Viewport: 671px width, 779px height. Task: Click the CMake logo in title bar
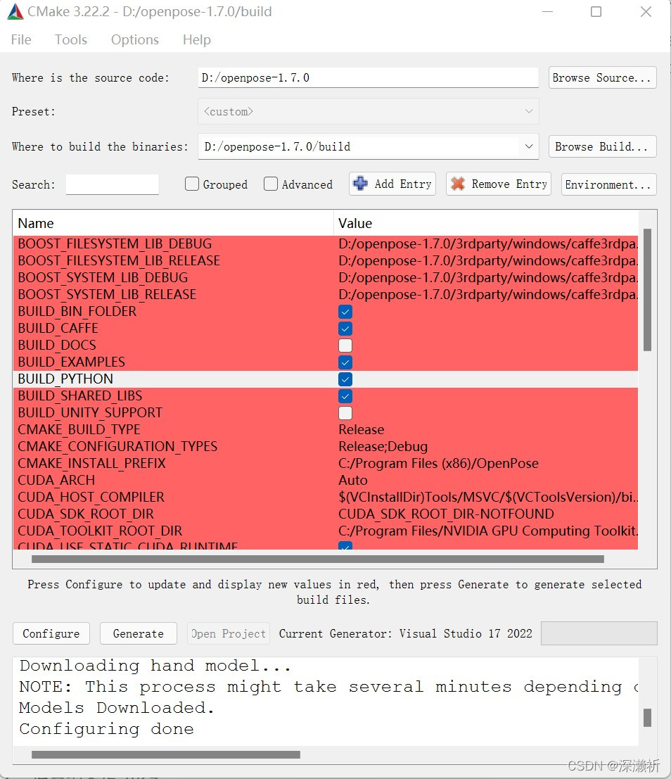coord(15,11)
